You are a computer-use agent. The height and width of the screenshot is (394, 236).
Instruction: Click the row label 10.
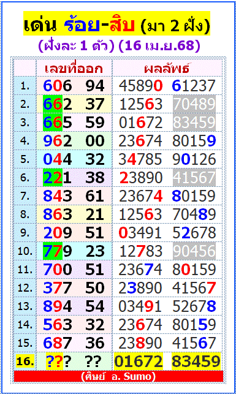(x=25, y=251)
